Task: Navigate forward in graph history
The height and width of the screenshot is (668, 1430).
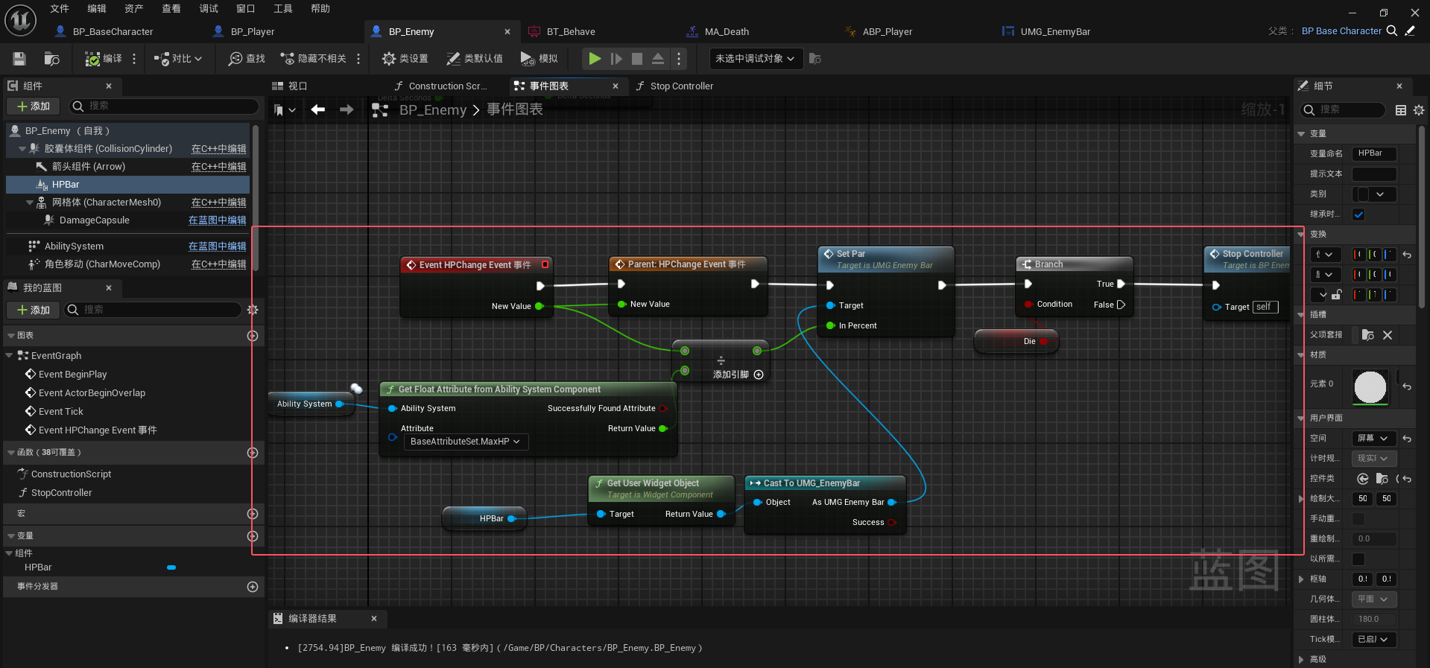Action: click(x=347, y=109)
